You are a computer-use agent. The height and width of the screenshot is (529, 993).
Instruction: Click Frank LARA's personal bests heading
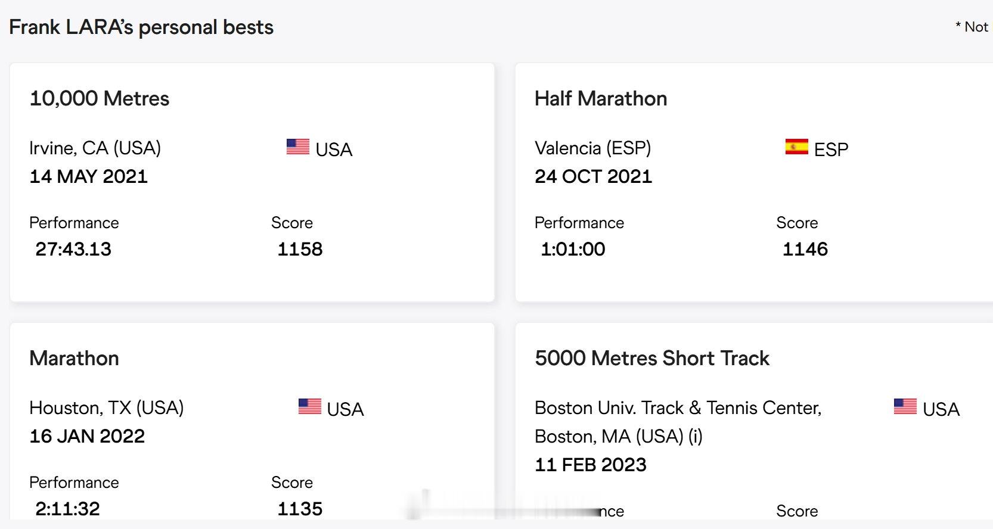[141, 27]
